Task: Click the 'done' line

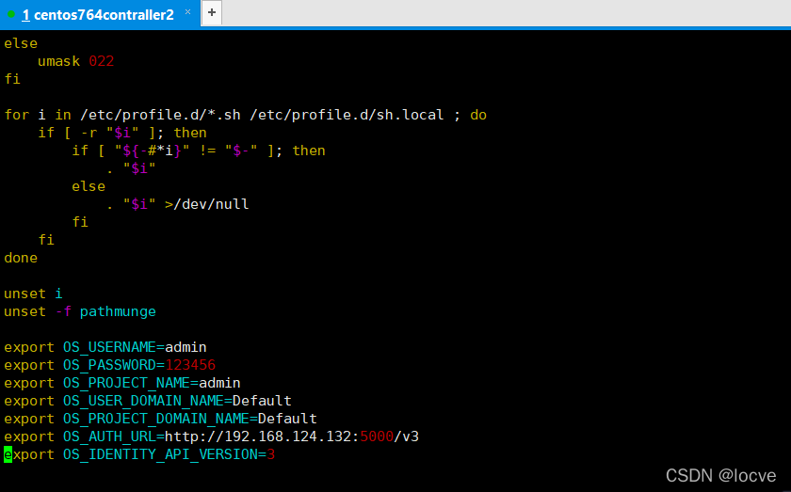Action: click(x=21, y=258)
